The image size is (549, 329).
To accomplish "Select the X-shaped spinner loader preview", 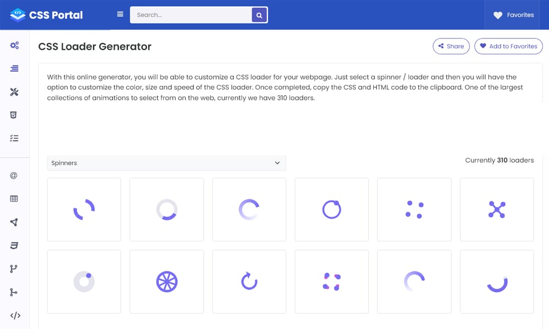I will click(497, 209).
